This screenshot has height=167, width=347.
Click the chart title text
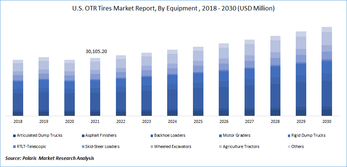click(x=173, y=8)
